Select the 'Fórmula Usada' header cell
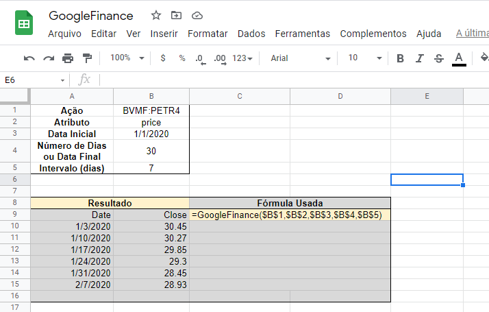This screenshot has height=312, width=489. click(x=290, y=203)
